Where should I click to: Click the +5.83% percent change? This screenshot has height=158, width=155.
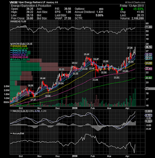coord(138,9)
